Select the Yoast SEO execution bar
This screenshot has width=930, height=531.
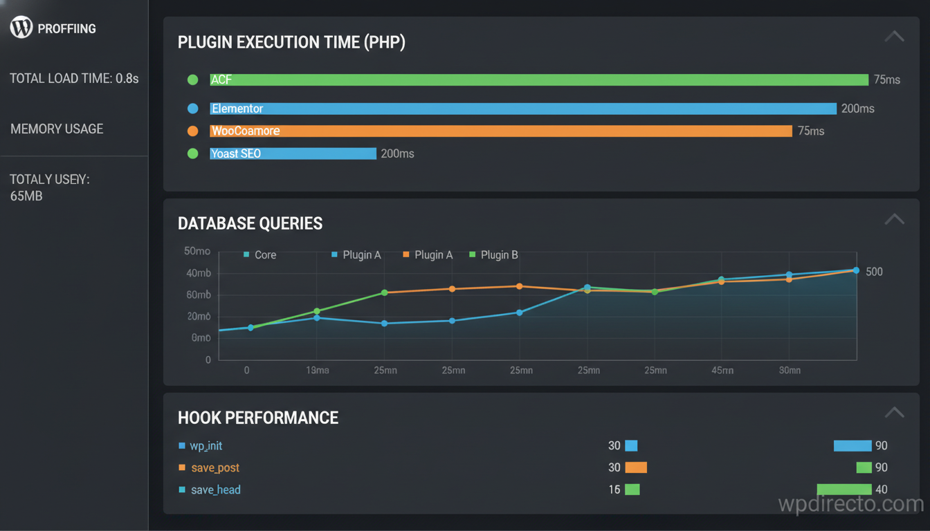(293, 153)
